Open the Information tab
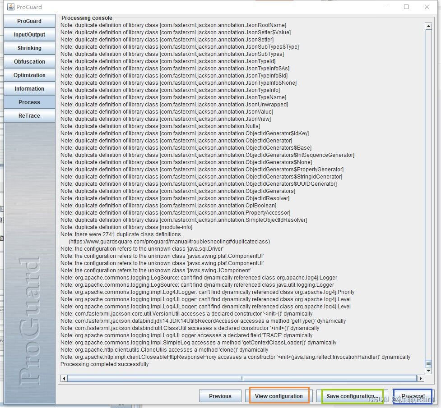Image resolution: width=441 pixels, height=408 pixels. click(29, 88)
